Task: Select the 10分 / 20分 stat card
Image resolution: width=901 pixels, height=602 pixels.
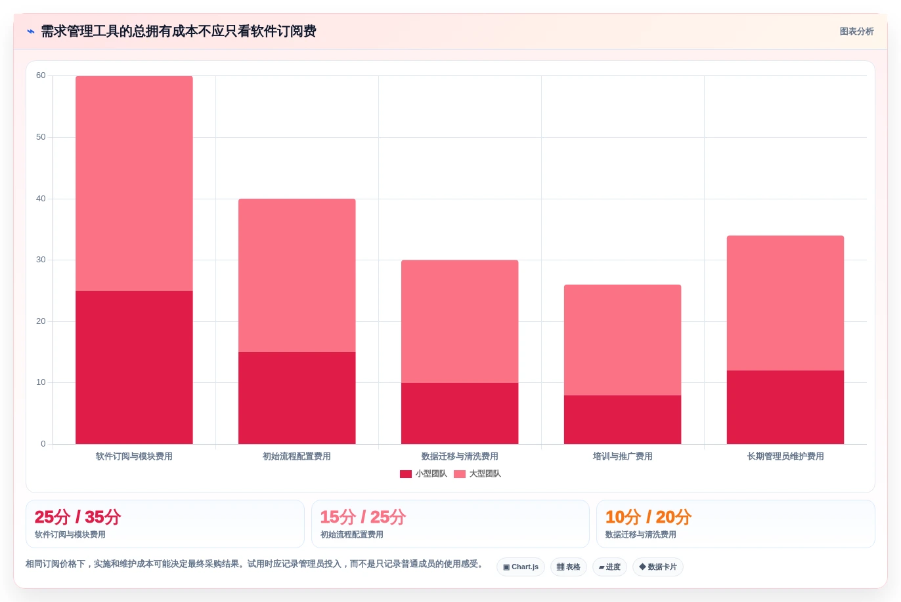Action: coord(736,524)
